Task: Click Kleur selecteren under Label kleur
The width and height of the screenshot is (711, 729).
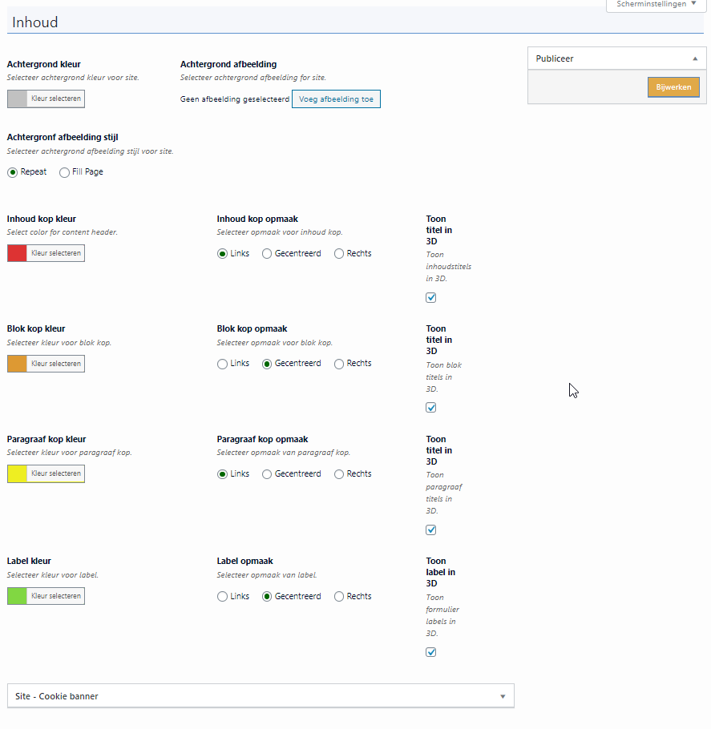Action: coord(56,596)
